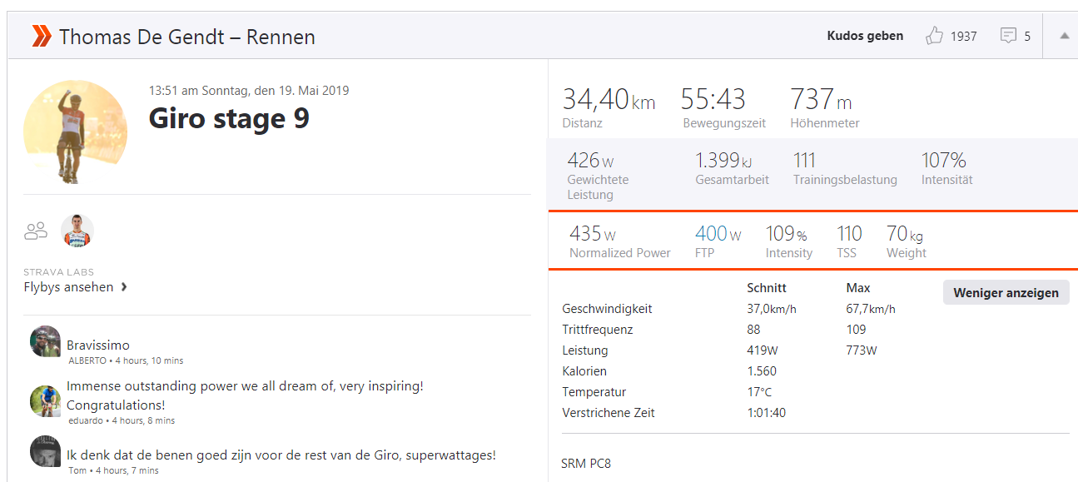The width and height of the screenshot is (1078, 482).
Task: Click the Bravissimo comment text
Action: click(98, 345)
